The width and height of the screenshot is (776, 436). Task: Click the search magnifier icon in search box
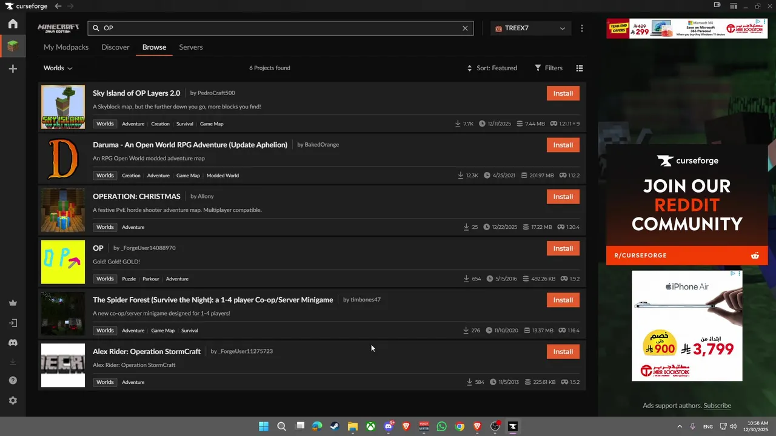coord(96,28)
